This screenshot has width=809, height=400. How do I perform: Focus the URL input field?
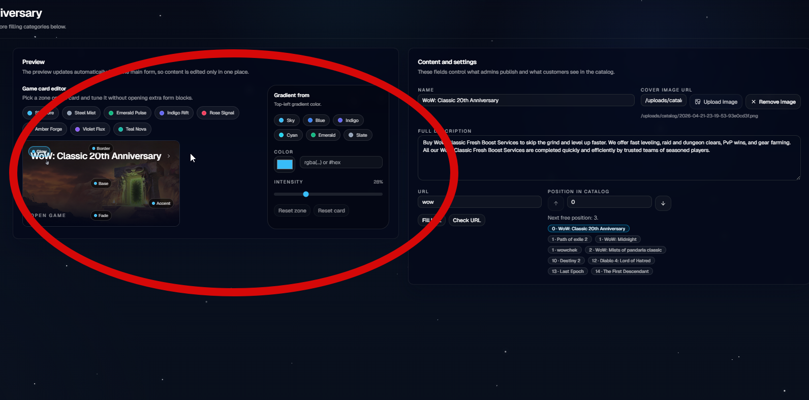click(479, 202)
